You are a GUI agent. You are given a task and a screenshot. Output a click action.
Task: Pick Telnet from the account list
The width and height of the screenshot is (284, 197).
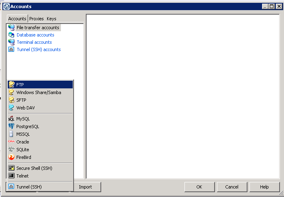pyautogui.click(x=22, y=176)
